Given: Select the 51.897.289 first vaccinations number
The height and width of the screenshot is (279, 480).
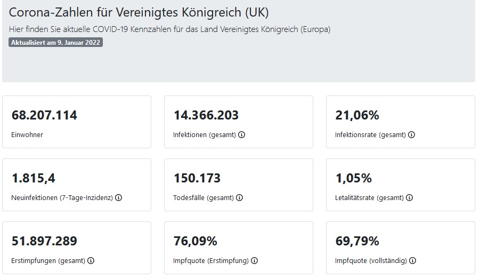Looking at the screenshot, I should pos(44,241).
